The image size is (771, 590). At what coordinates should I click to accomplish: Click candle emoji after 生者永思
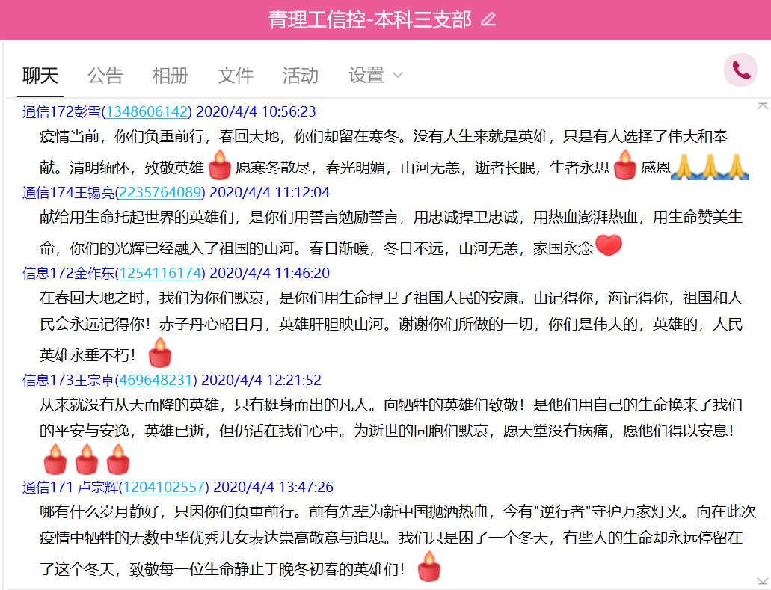[x=625, y=166]
